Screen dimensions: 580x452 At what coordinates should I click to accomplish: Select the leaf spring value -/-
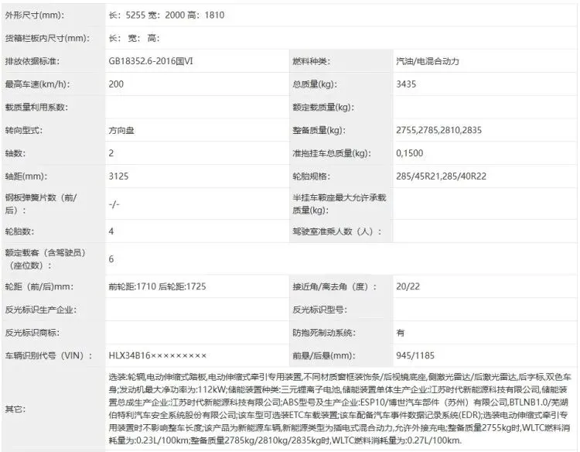(x=114, y=204)
